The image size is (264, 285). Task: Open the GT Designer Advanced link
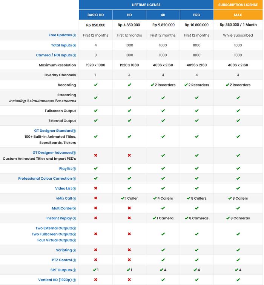[52, 153]
